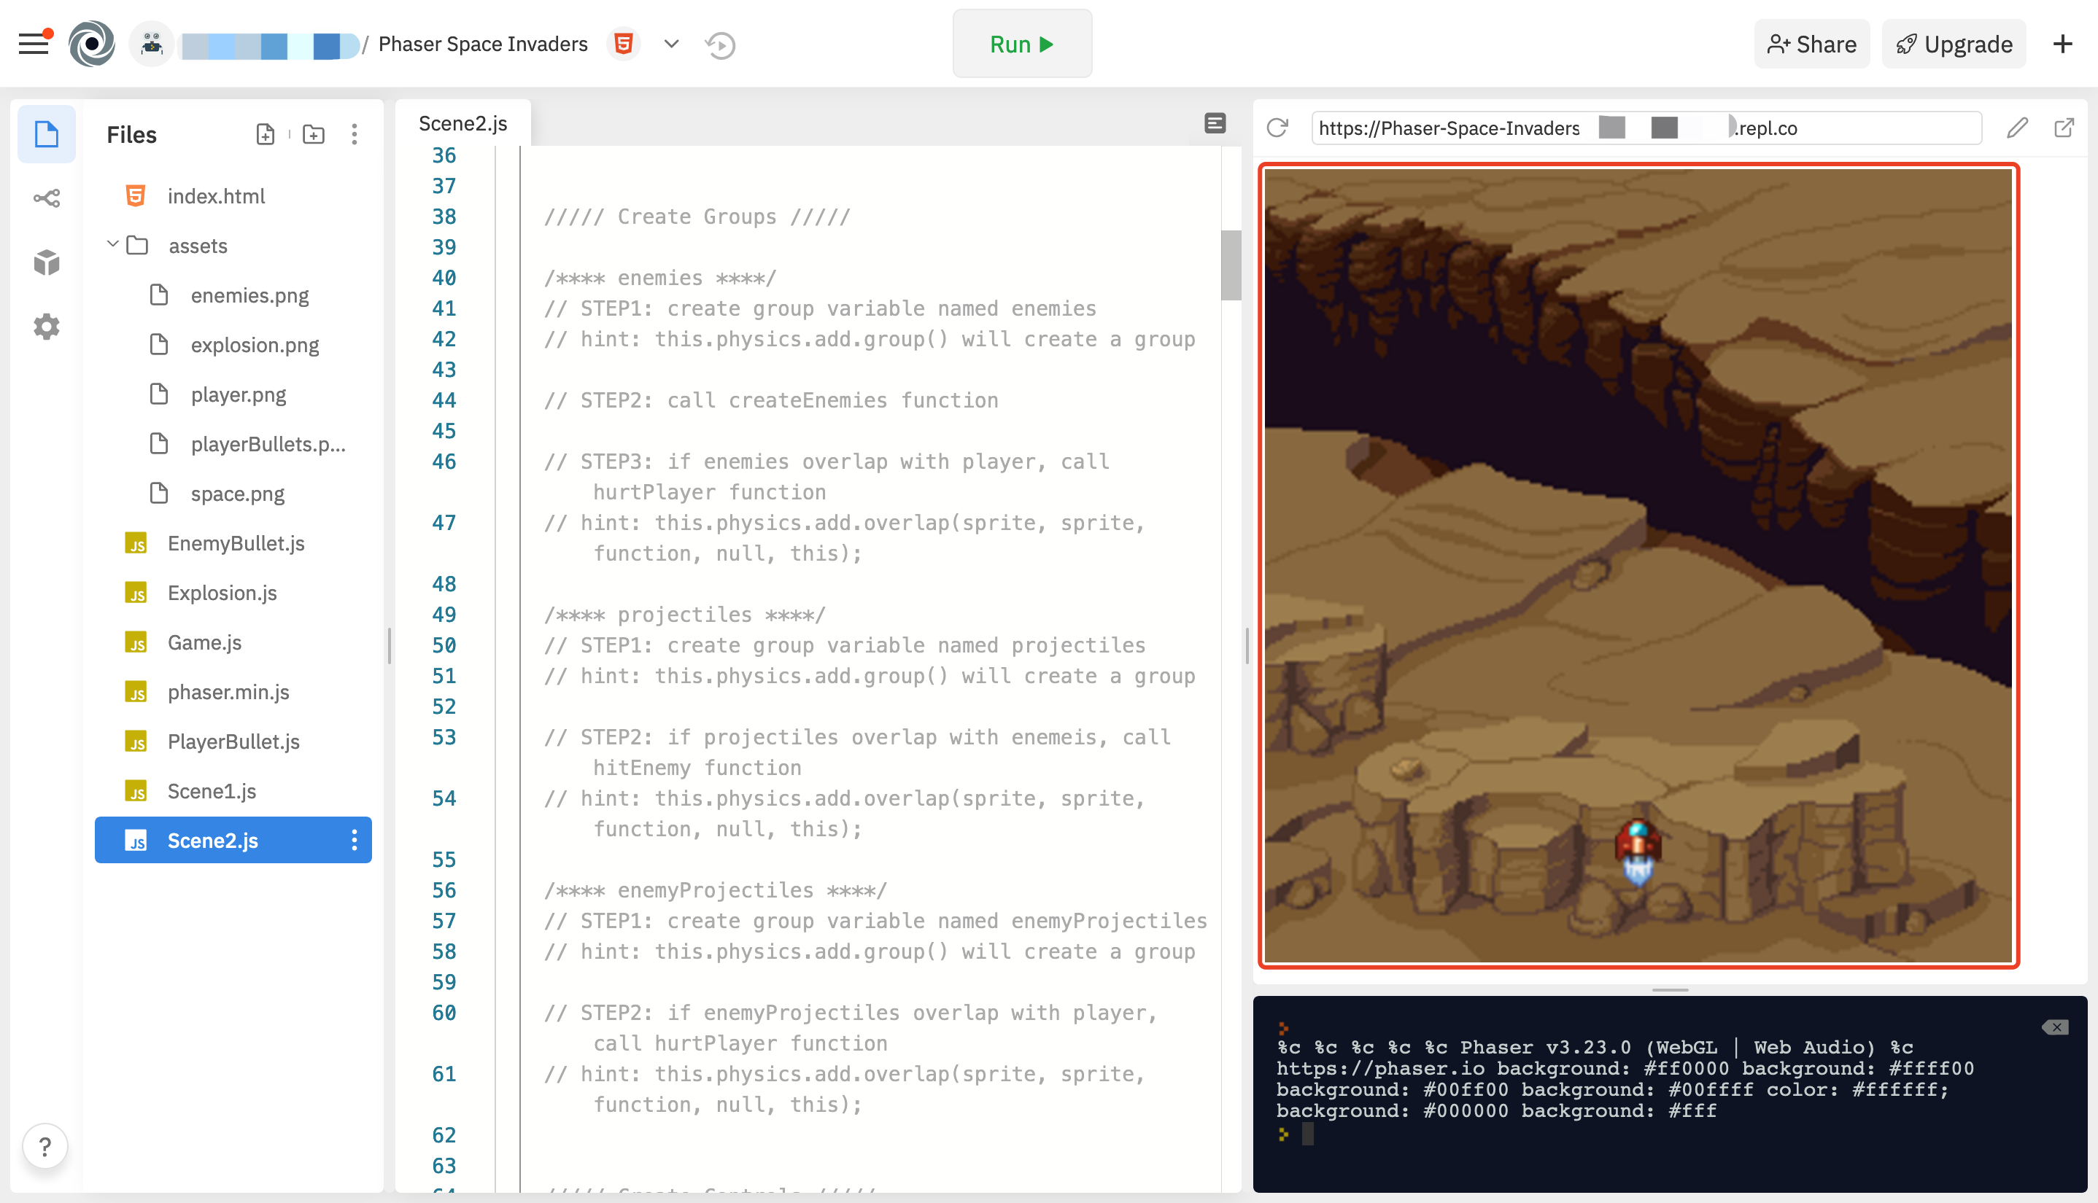Refresh the web preview pane

tap(1277, 128)
